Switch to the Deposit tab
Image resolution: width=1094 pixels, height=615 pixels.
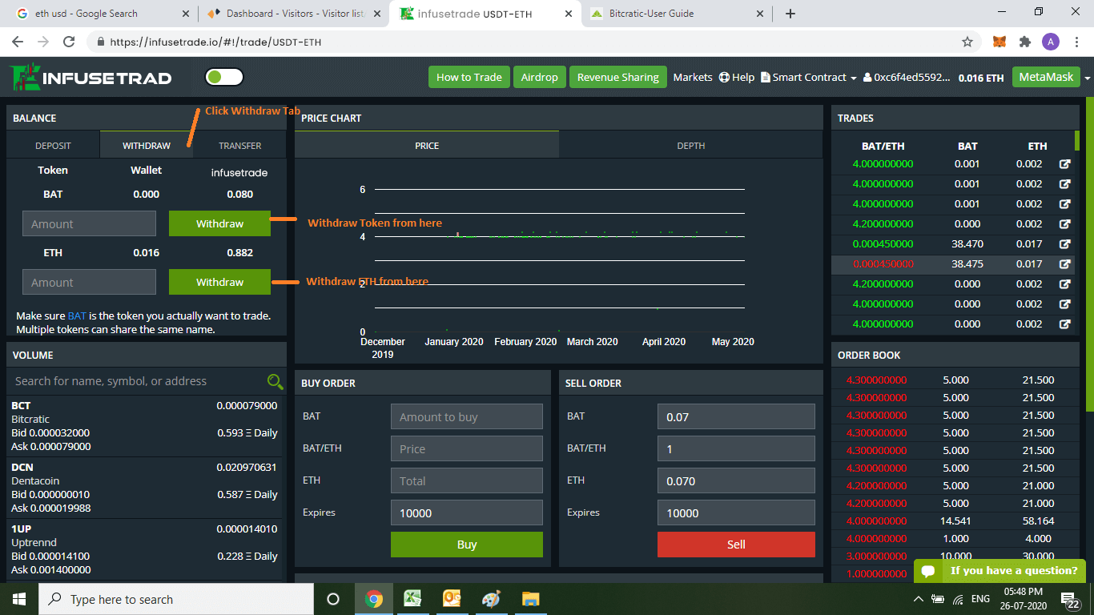(53, 145)
